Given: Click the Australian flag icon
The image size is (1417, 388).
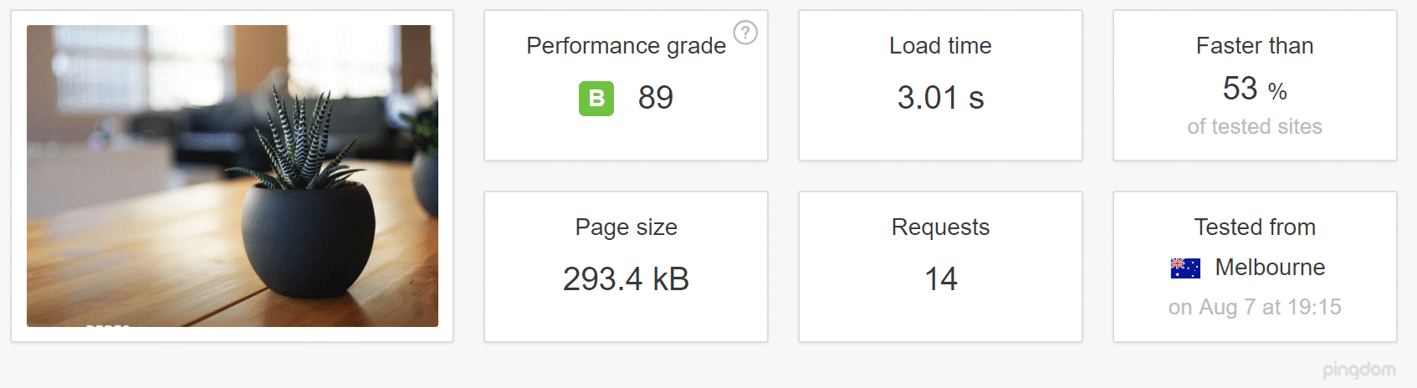Looking at the screenshot, I should [1185, 268].
